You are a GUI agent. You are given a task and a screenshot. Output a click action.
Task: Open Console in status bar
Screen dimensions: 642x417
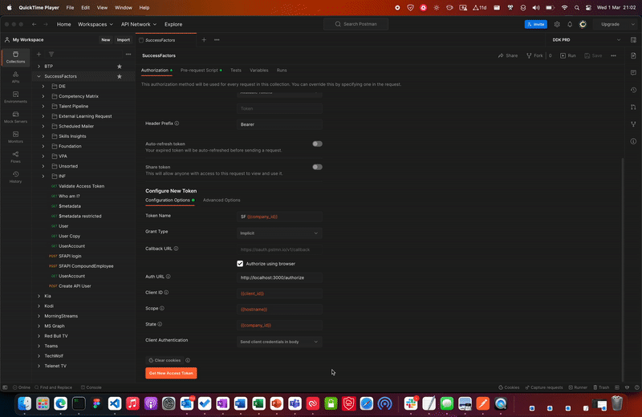[91, 387]
